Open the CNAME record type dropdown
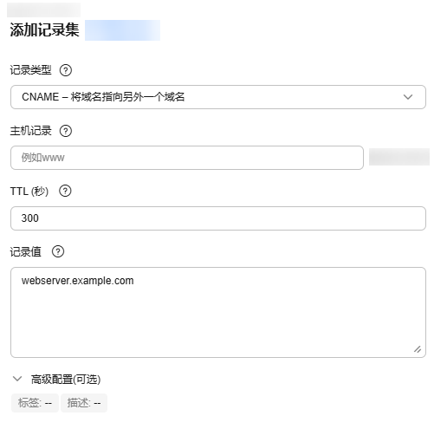The image size is (447, 429). 218,97
